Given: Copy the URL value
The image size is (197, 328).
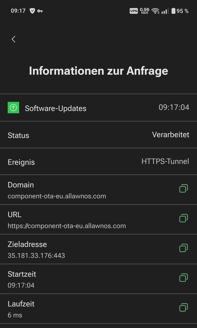Looking at the screenshot, I should tap(183, 218).
